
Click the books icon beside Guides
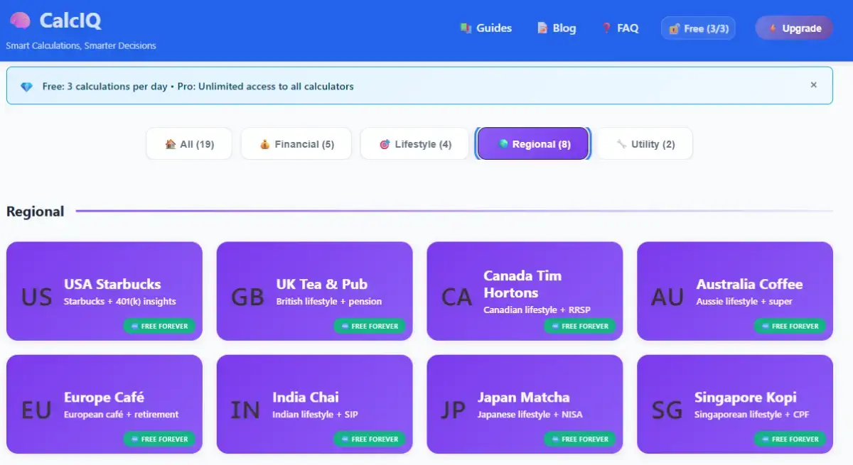466,28
